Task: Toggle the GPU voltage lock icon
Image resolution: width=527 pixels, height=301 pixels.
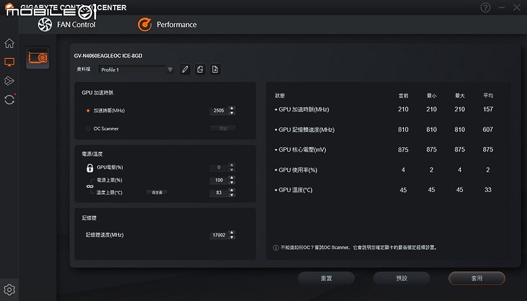Action: pyautogui.click(x=89, y=167)
